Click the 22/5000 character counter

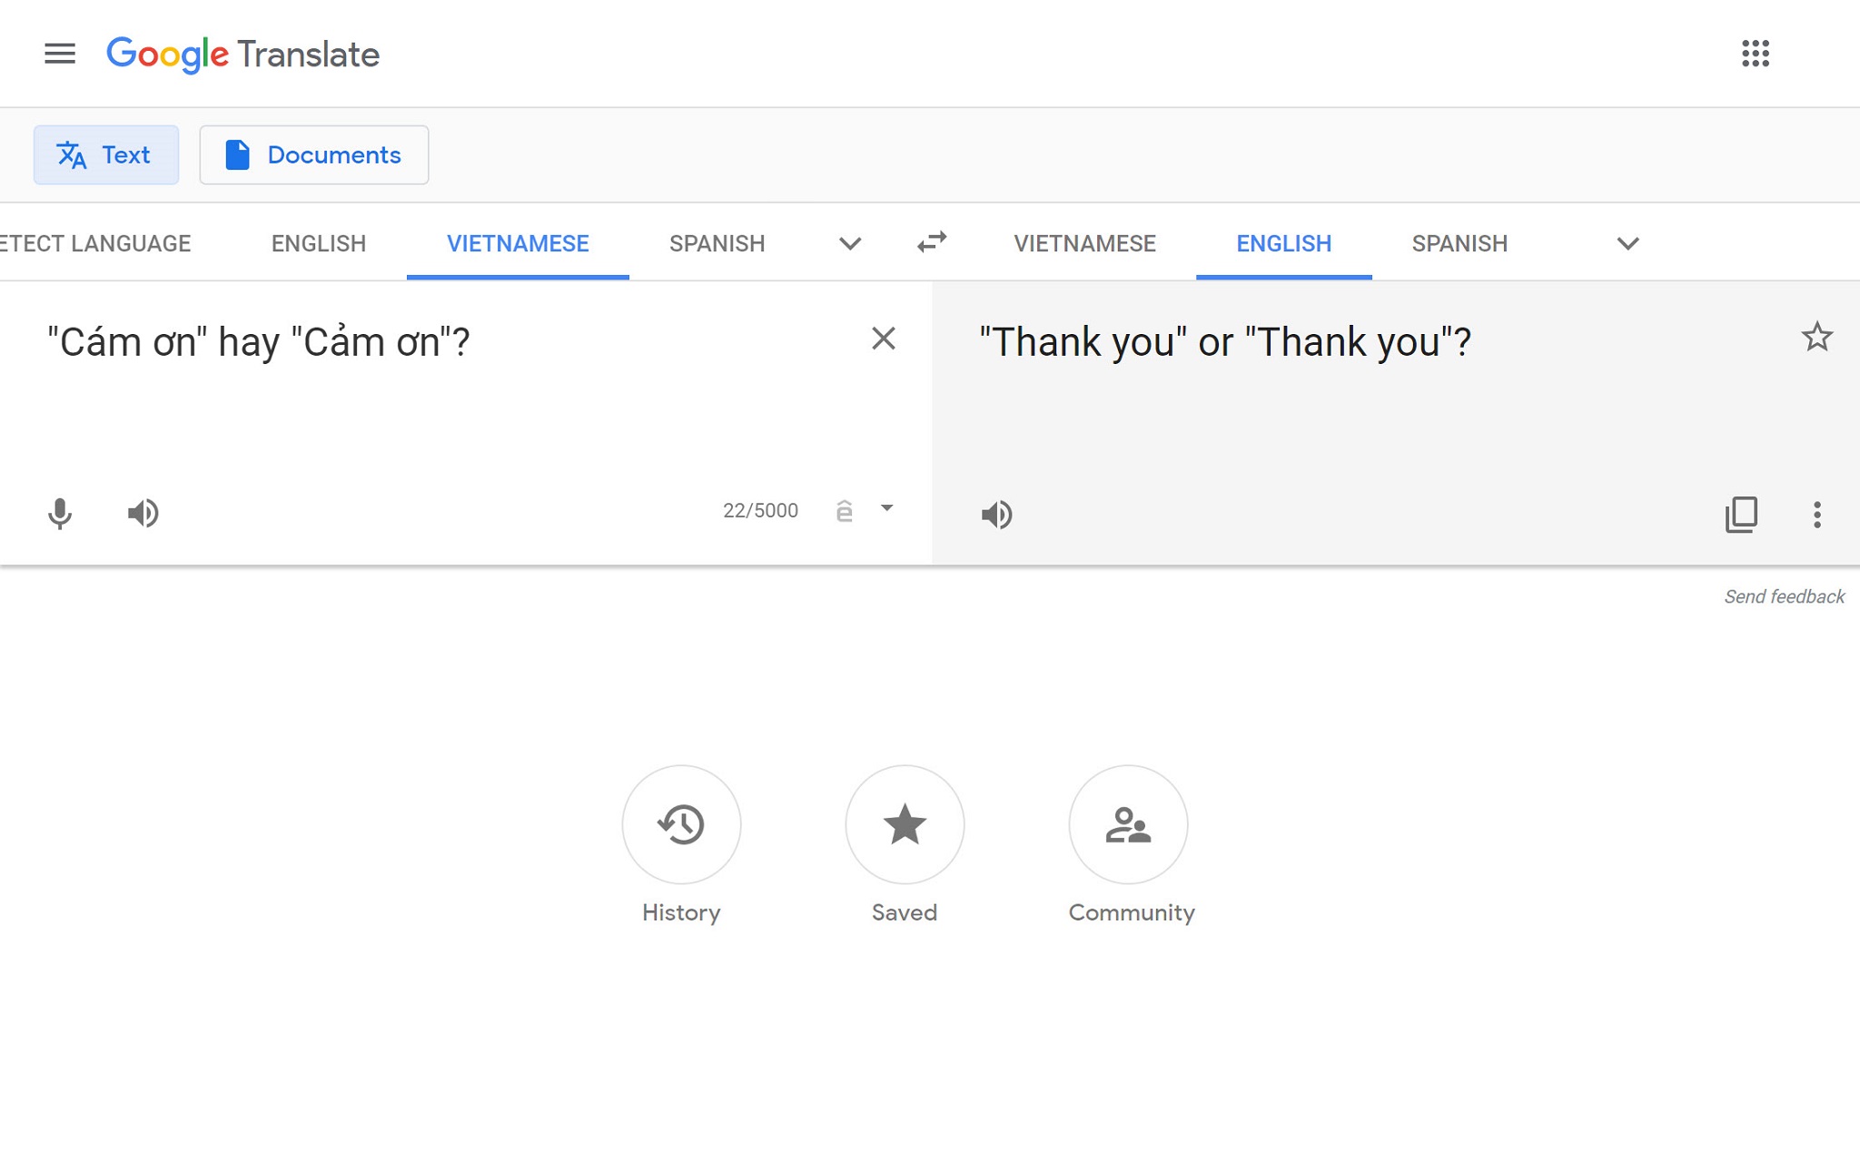(760, 511)
